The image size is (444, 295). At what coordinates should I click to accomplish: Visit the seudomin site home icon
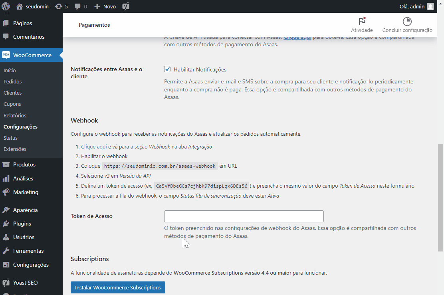click(x=20, y=6)
